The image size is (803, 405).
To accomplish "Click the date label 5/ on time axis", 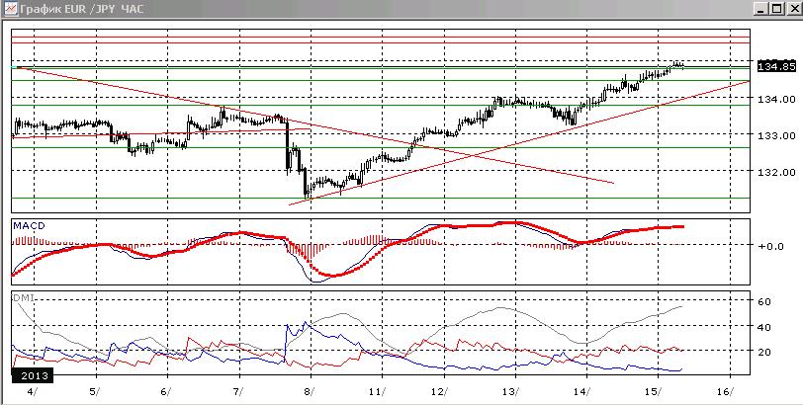I will [x=95, y=391].
